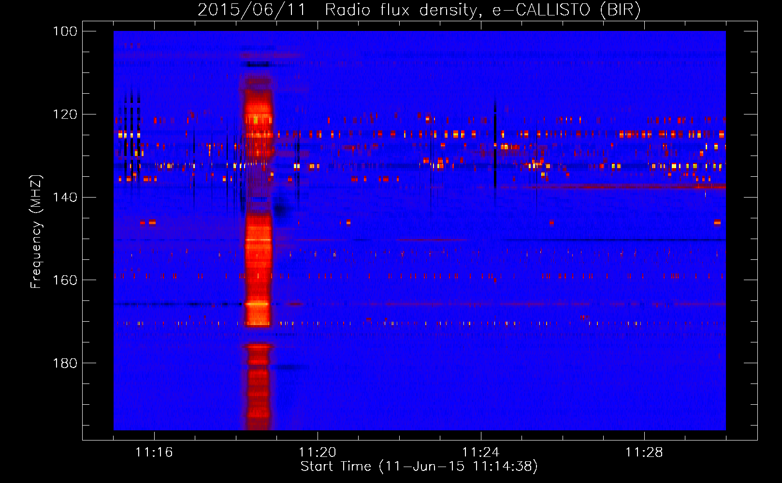Click the 11:24 time tick label
Viewport: 782px width, 483px height.
(481, 453)
